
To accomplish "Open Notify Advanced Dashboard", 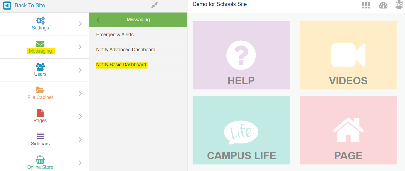I will click(x=138, y=50).
